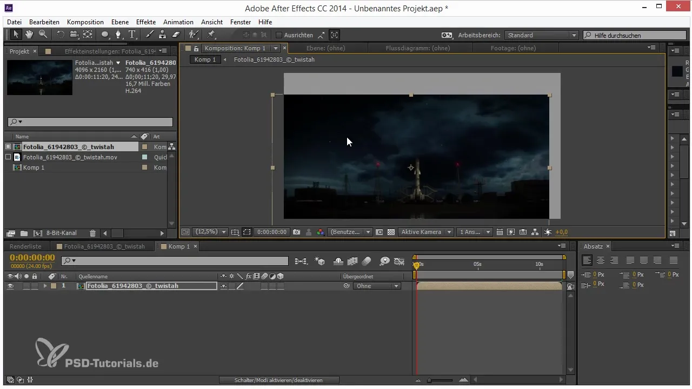The height and width of the screenshot is (389, 692).
Task: Toggle Draft 3D in timeline
Action: 320,261
